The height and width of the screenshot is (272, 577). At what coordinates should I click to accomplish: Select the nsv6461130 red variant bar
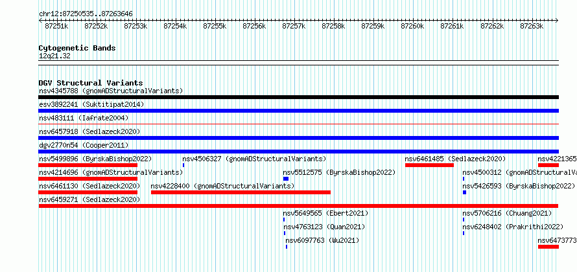tap(88, 192)
